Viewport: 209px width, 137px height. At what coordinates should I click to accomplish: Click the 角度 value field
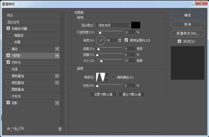point(112,40)
